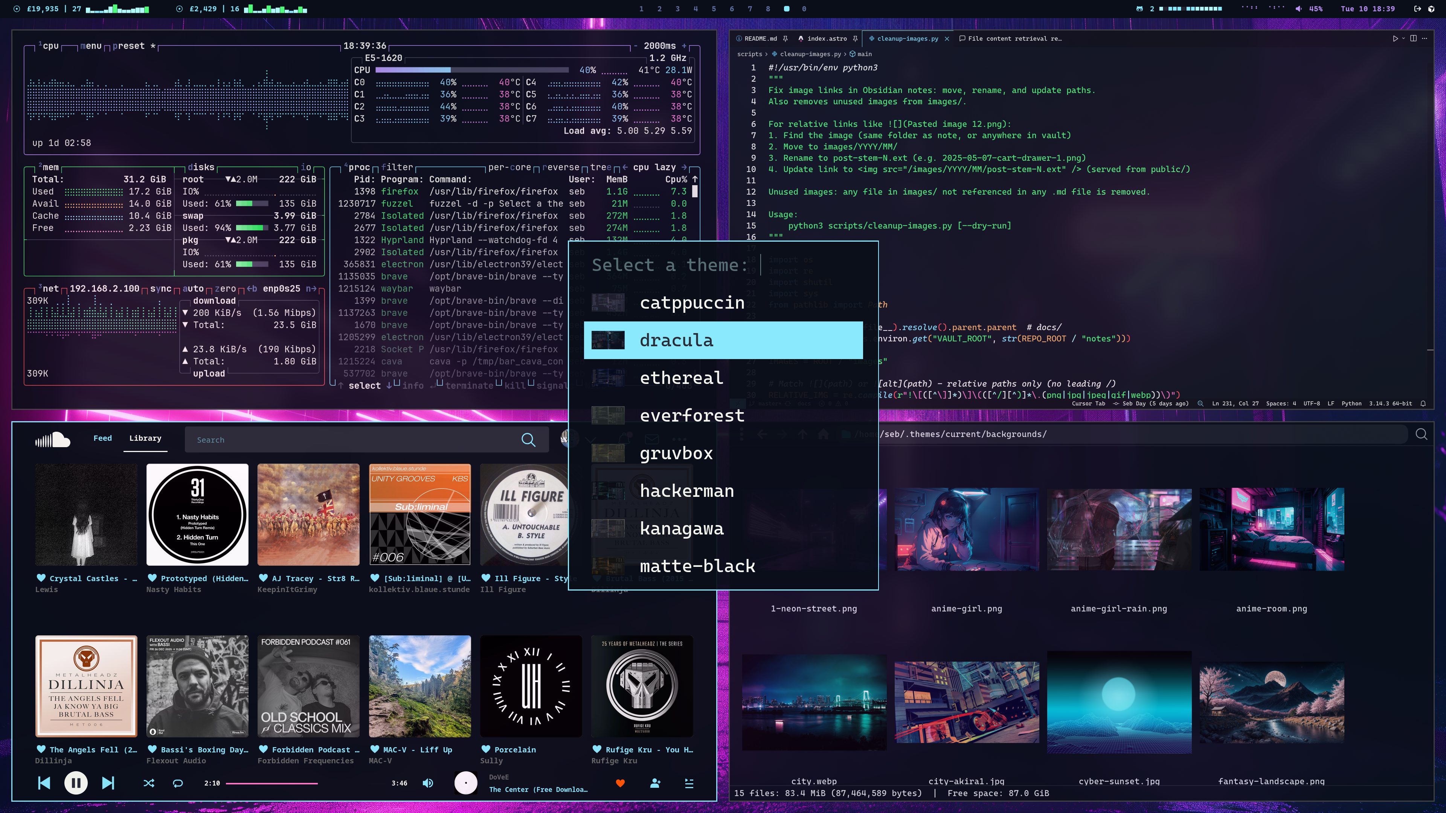Screen dimensions: 1446x813
Task: Open the file manager search icon
Action: 1421,434
